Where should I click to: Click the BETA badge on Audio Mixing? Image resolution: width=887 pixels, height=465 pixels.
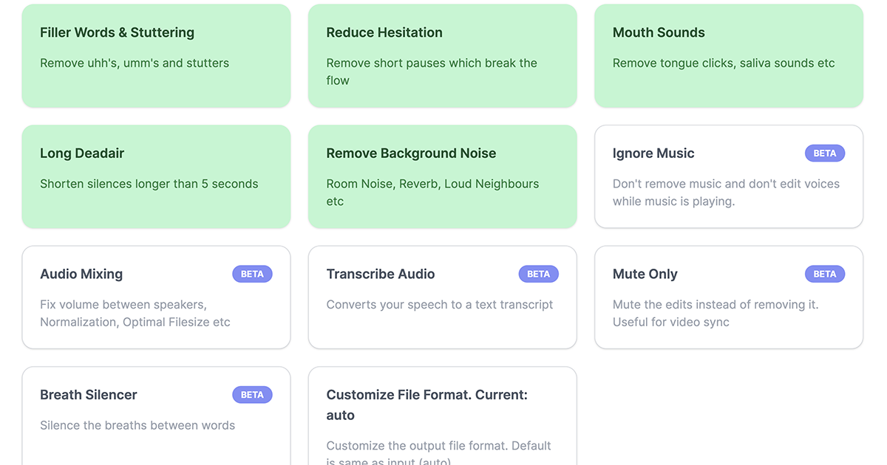[x=252, y=273]
